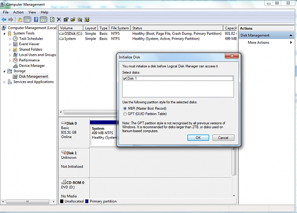Uncheck the Disk 1 checkbox

click(x=125, y=78)
